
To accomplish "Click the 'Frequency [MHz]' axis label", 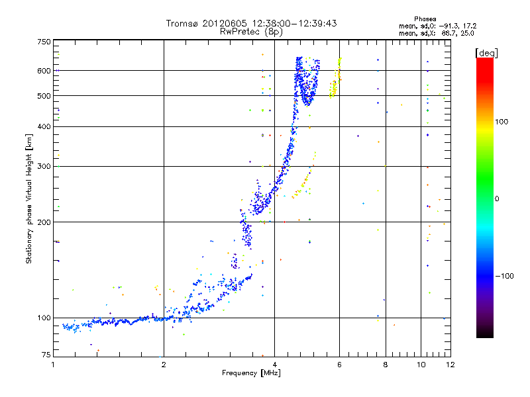I will [251, 373].
